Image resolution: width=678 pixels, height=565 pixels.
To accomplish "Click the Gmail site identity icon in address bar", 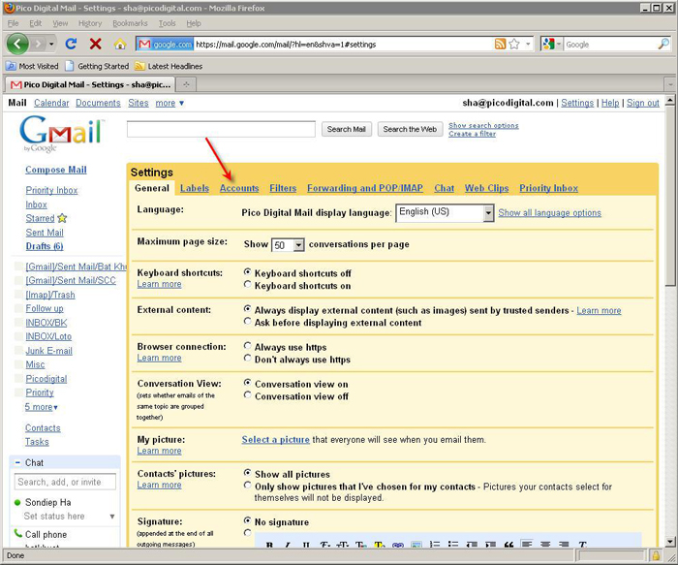I will coord(165,45).
